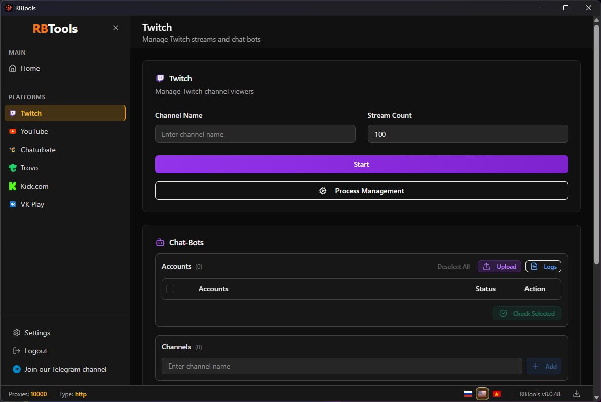Toggle the select-all Accounts checkbox
The height and width of the screenshot is (402, 601).
[170, 289]
